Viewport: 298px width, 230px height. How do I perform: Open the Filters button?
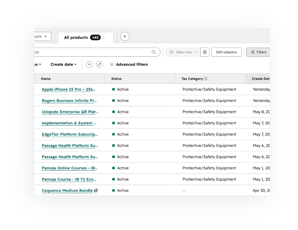pyautogui.click(x=258, y=52)
